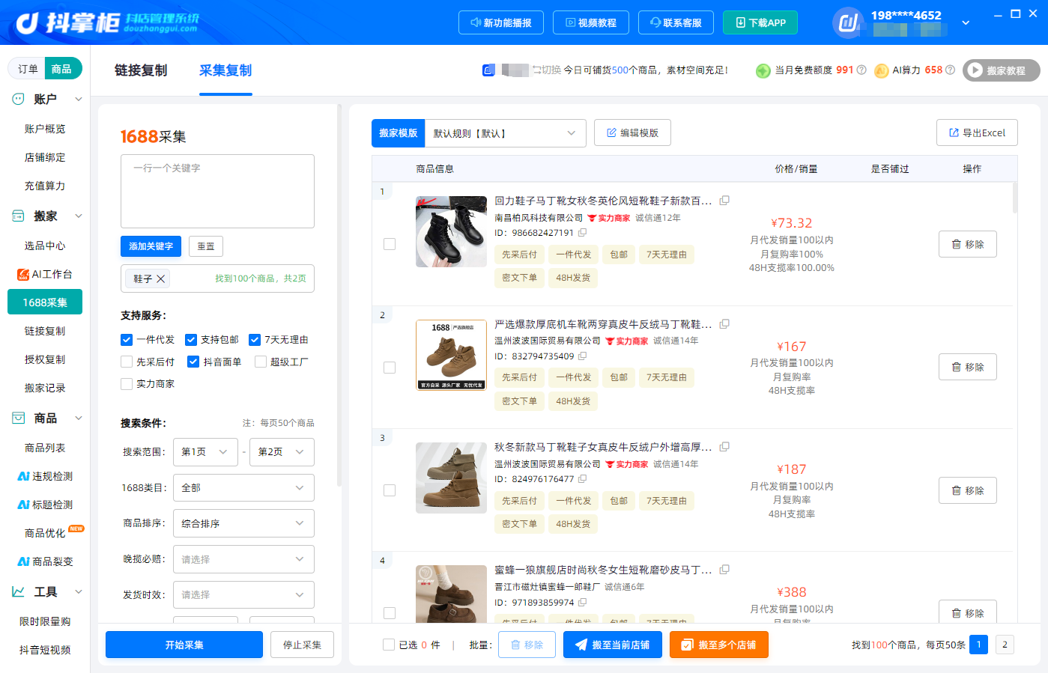Open 选品中心 in the sidebar
This screenshot has width=1048, height=673.
(x=45, y=246)
